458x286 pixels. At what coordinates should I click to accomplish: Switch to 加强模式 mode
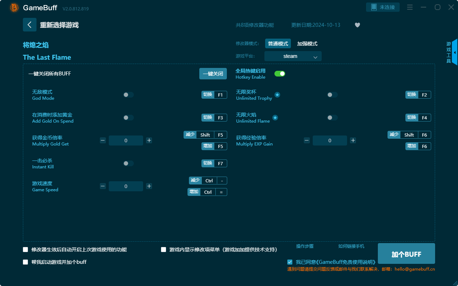307,43
